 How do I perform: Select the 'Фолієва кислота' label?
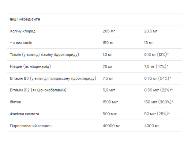[24, 114]
